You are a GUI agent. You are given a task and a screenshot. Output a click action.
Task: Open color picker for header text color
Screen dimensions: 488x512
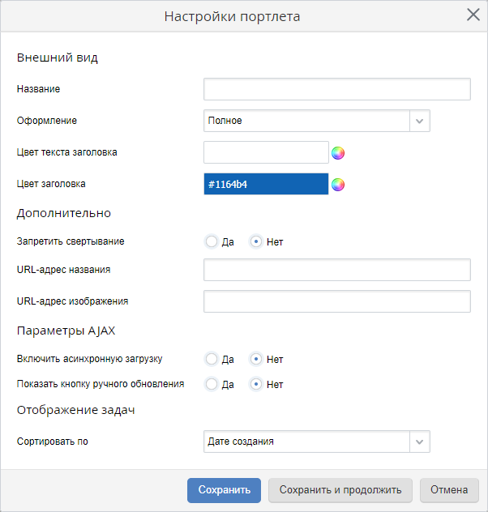(338, 152)
